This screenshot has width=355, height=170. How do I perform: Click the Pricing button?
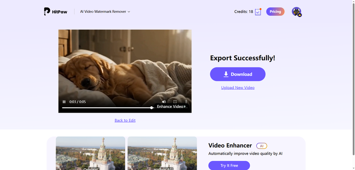pos(275,12)
